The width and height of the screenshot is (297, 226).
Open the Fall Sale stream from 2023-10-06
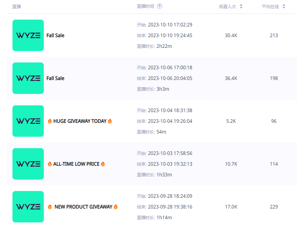click(x=55, y=78)
